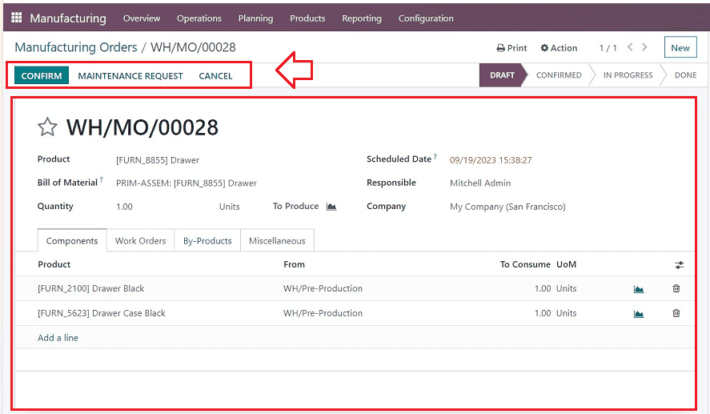Go to previous record arrow
This screenshot has width=710, height=414.
630,47
